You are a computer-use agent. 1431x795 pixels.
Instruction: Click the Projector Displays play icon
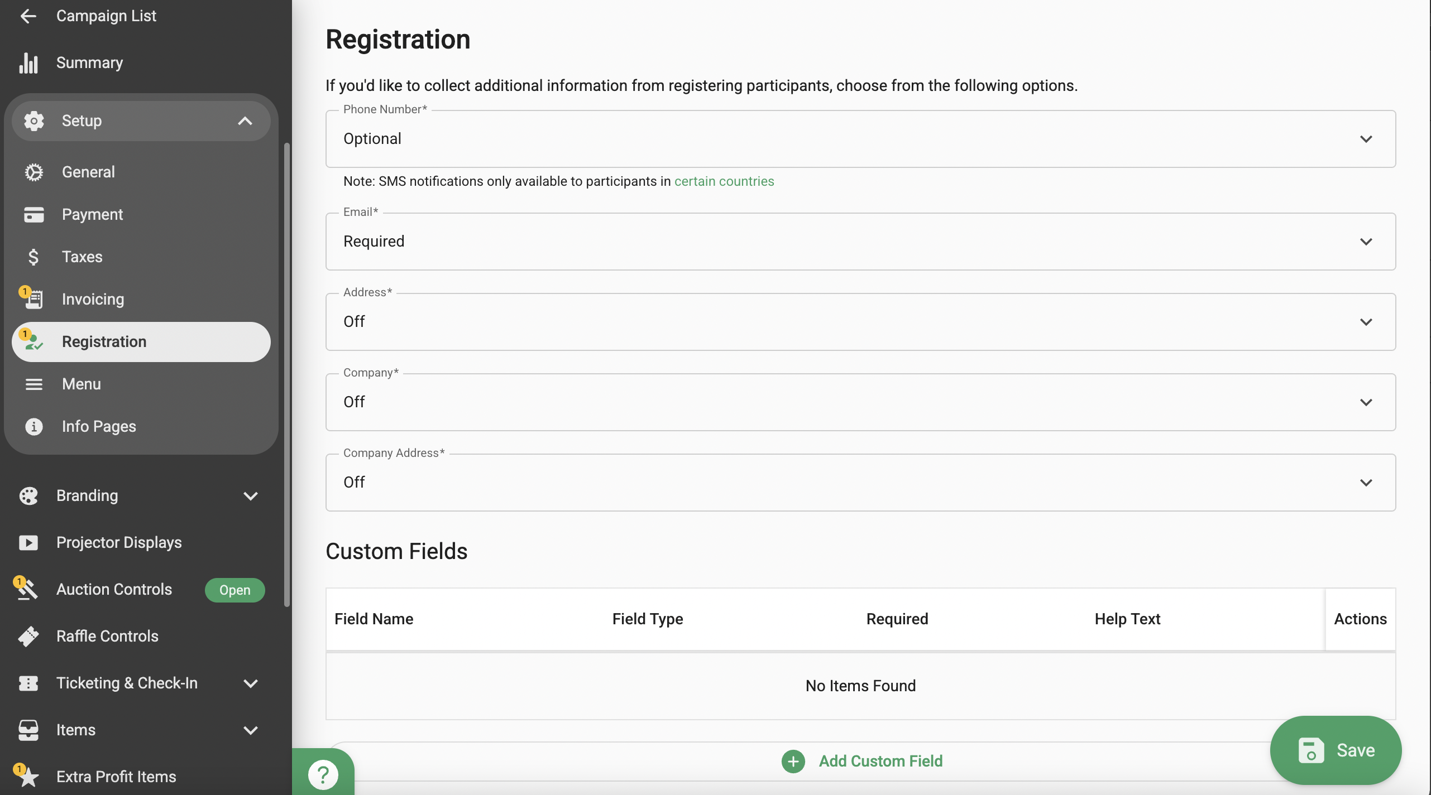tap(28, 543)
